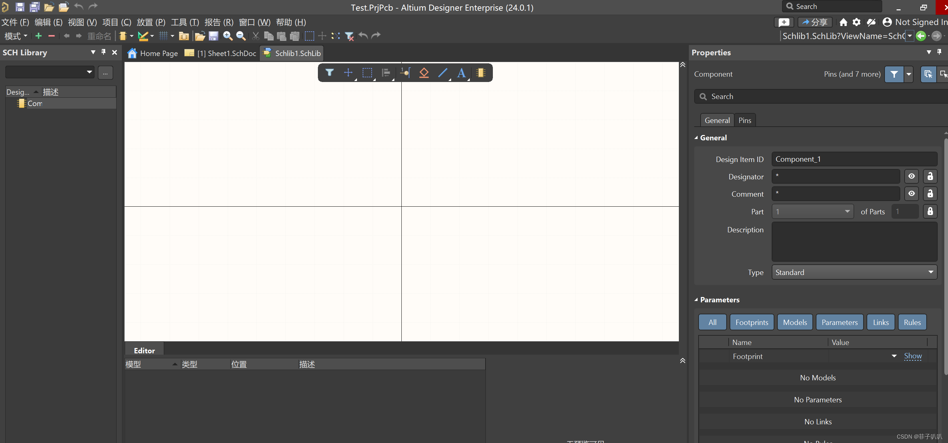Toggle Comment visibility eye icon
The image size is (948, 443).
pyautogui.click(x=912, y=194)
